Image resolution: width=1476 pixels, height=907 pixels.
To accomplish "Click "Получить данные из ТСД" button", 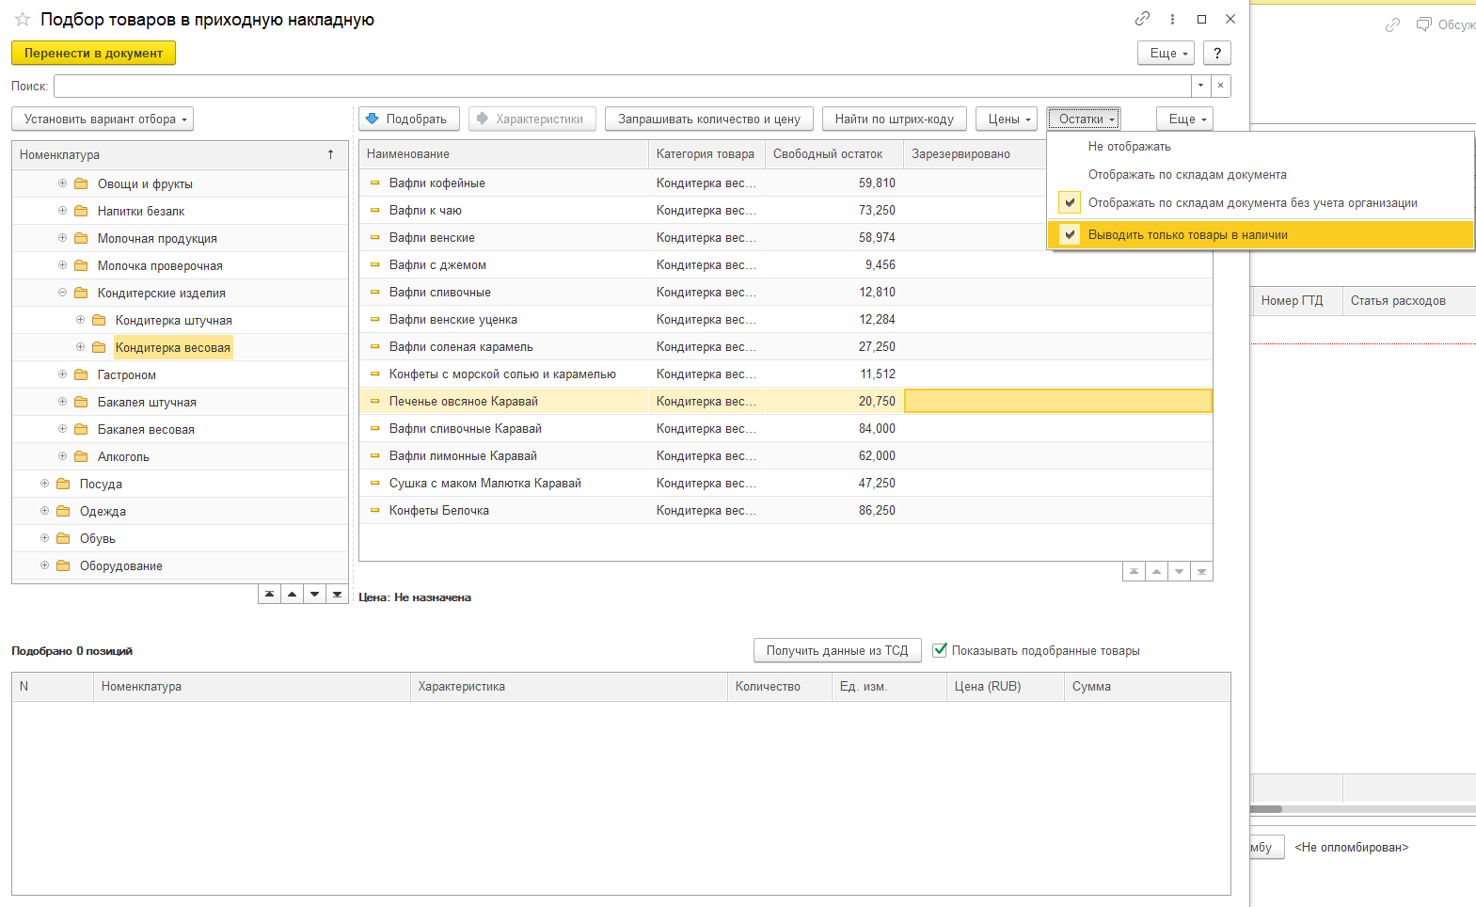I will click(x=836, y=650).
